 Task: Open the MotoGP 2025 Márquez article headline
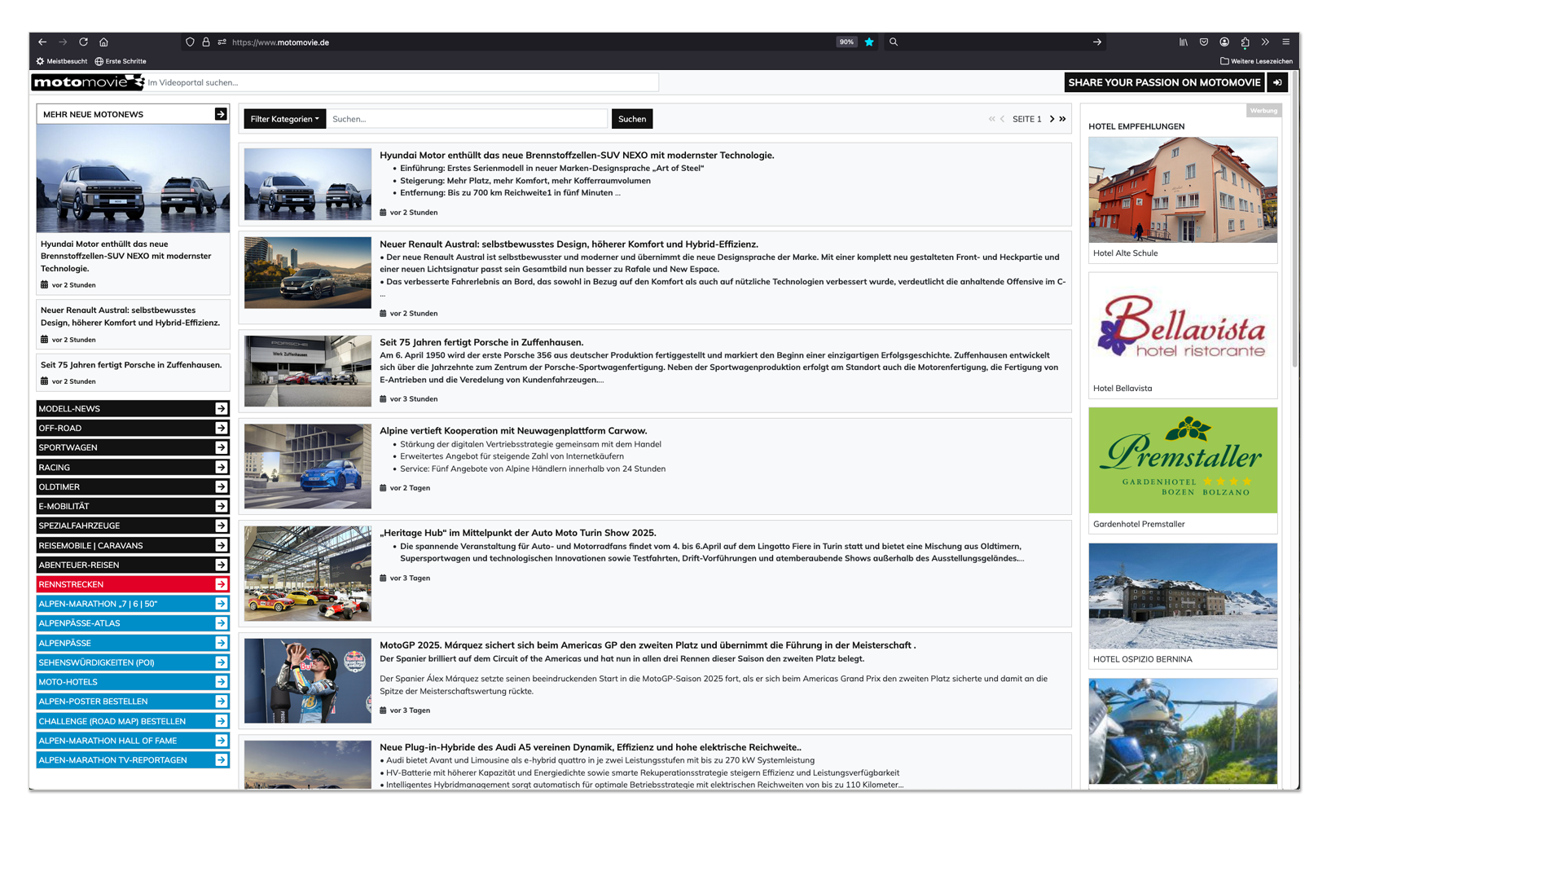click(648, 645)
